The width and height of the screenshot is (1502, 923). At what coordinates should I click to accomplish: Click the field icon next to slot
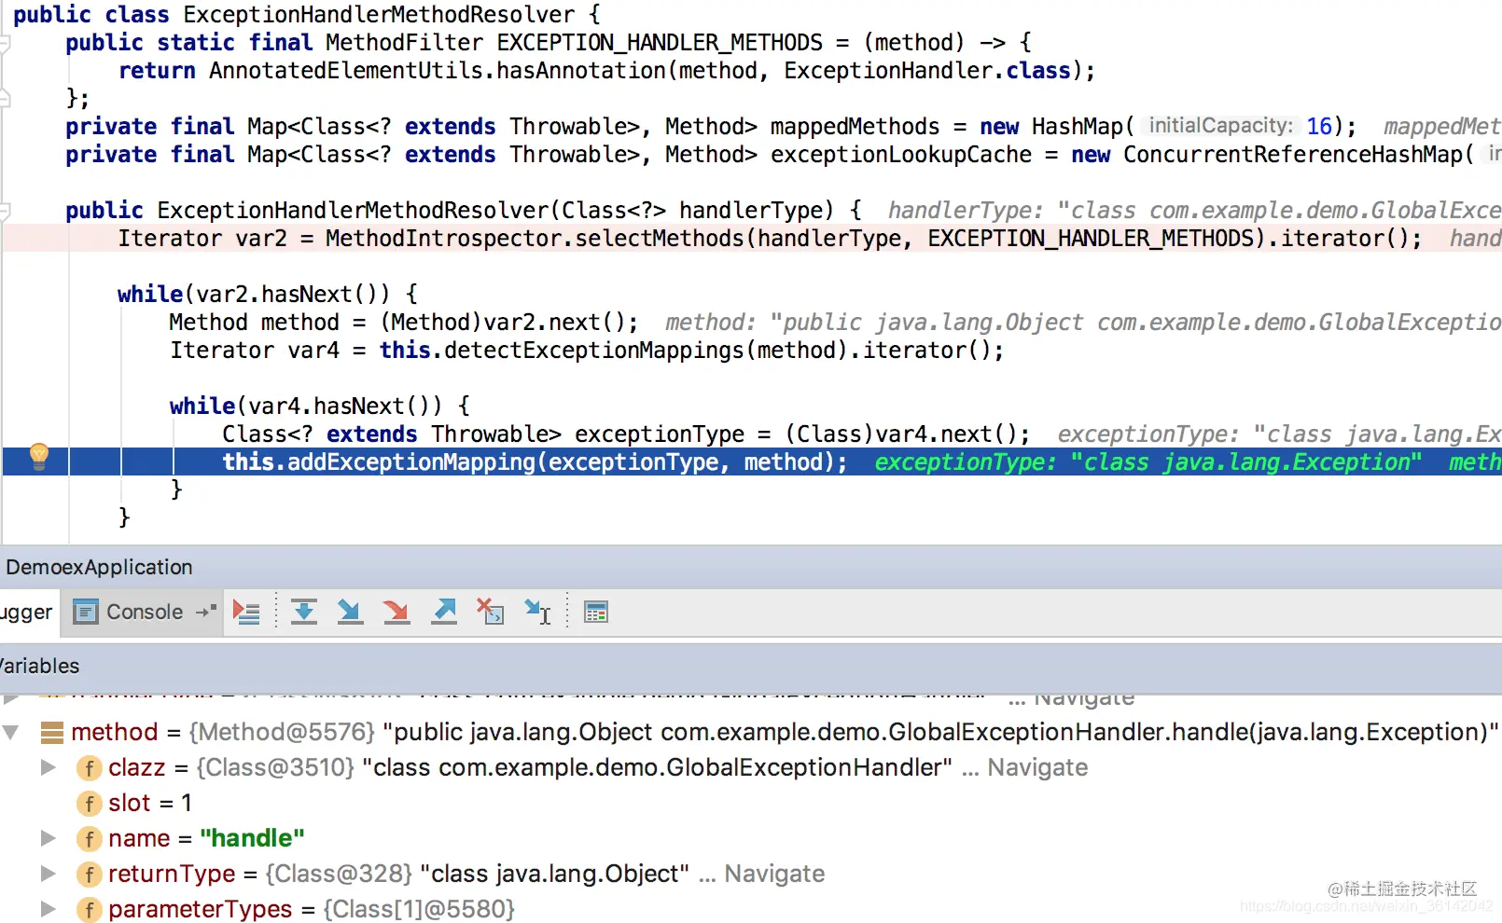(x=89, y=804)
